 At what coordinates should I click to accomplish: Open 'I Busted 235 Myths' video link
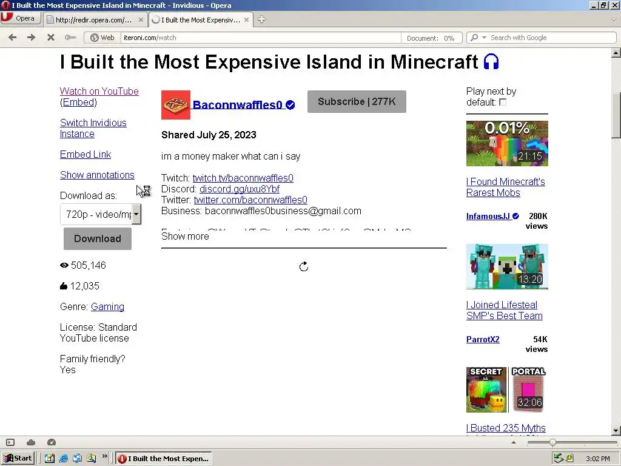pos(506,428)
